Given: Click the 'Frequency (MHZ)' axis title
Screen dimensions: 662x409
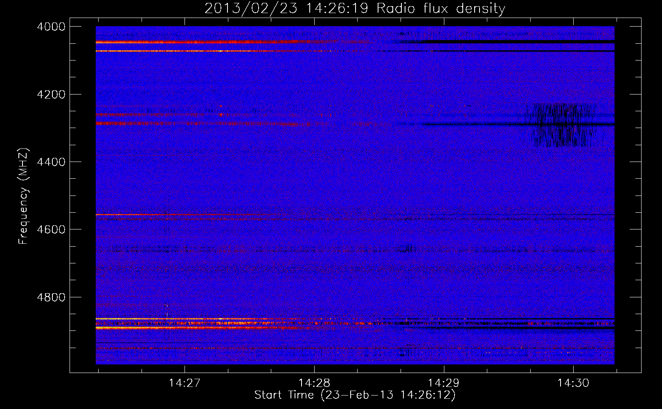Looking at the screenshot, I should (x=24, y=196).
